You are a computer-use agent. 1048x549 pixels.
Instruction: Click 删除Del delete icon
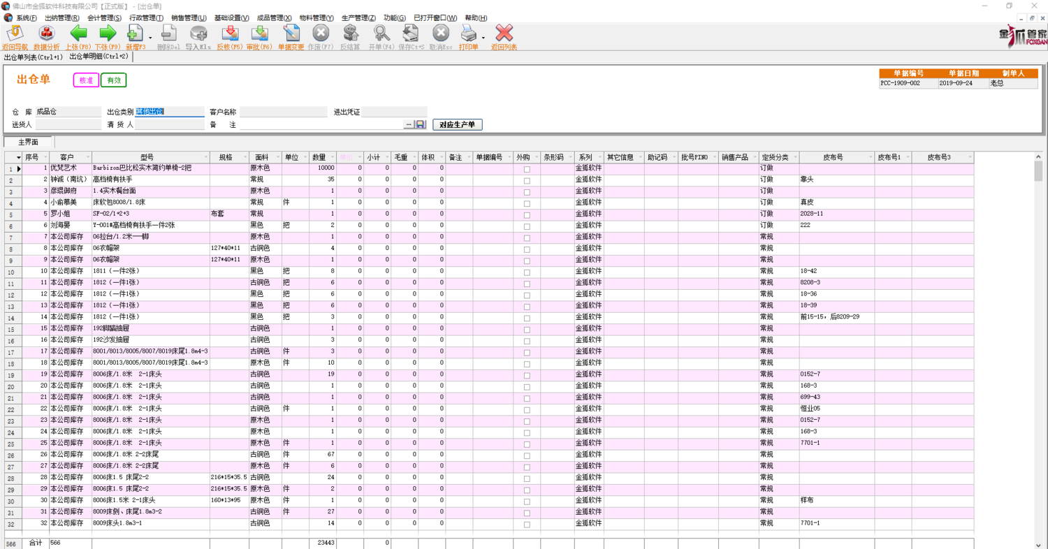pos(168,37)
